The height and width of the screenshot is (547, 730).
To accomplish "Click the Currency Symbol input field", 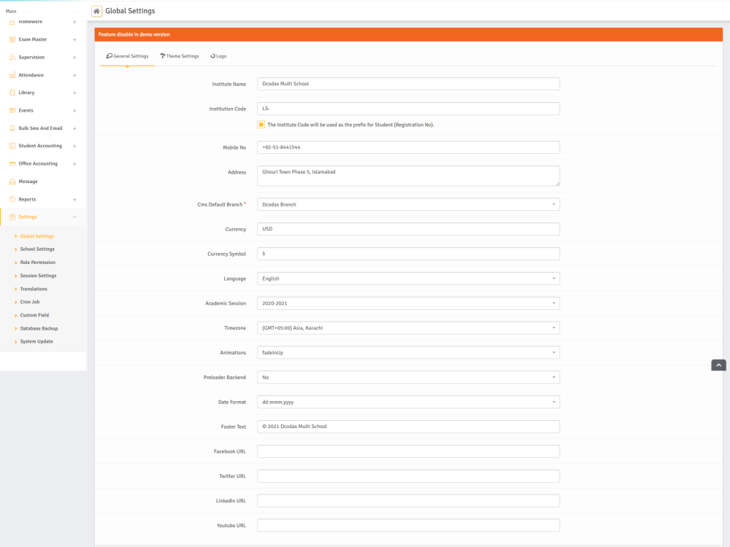I will pyautogui.click(x=408, y=254).
